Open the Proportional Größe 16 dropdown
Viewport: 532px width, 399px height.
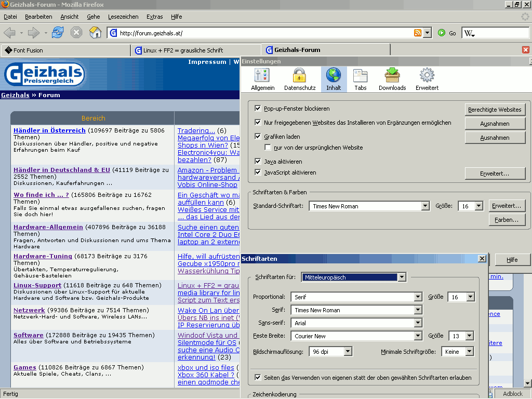(x=461, y=297)
